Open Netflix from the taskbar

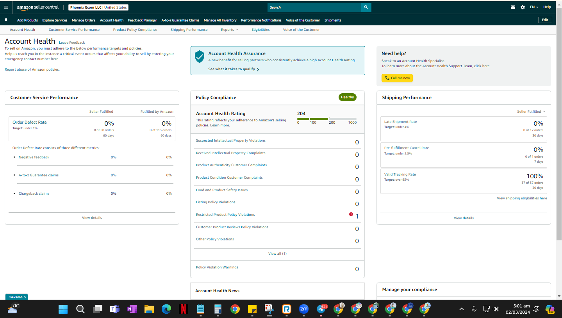tap(183, 309)
